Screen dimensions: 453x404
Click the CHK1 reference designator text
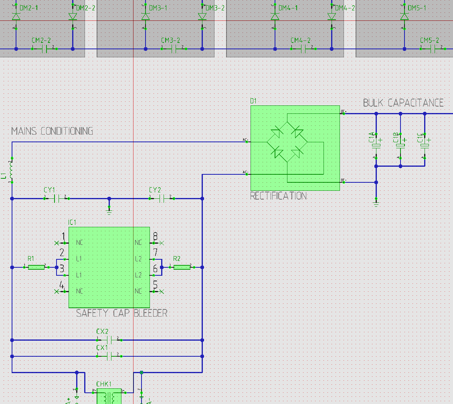point(104,384)
